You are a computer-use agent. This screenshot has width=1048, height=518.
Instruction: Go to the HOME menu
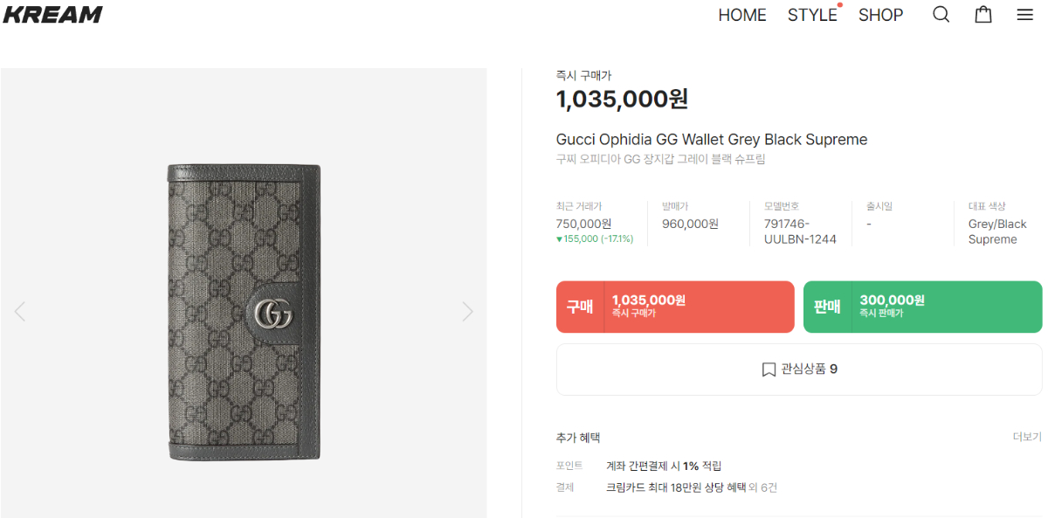click(x=741, y=16)
